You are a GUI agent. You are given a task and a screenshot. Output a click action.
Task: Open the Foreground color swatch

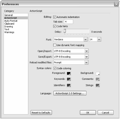point(69,73)
